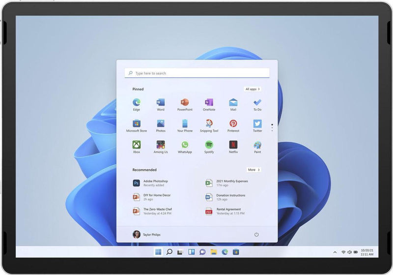Open Pinterest from pinned apps
This screenshot has height=275, width=393.
233,126
